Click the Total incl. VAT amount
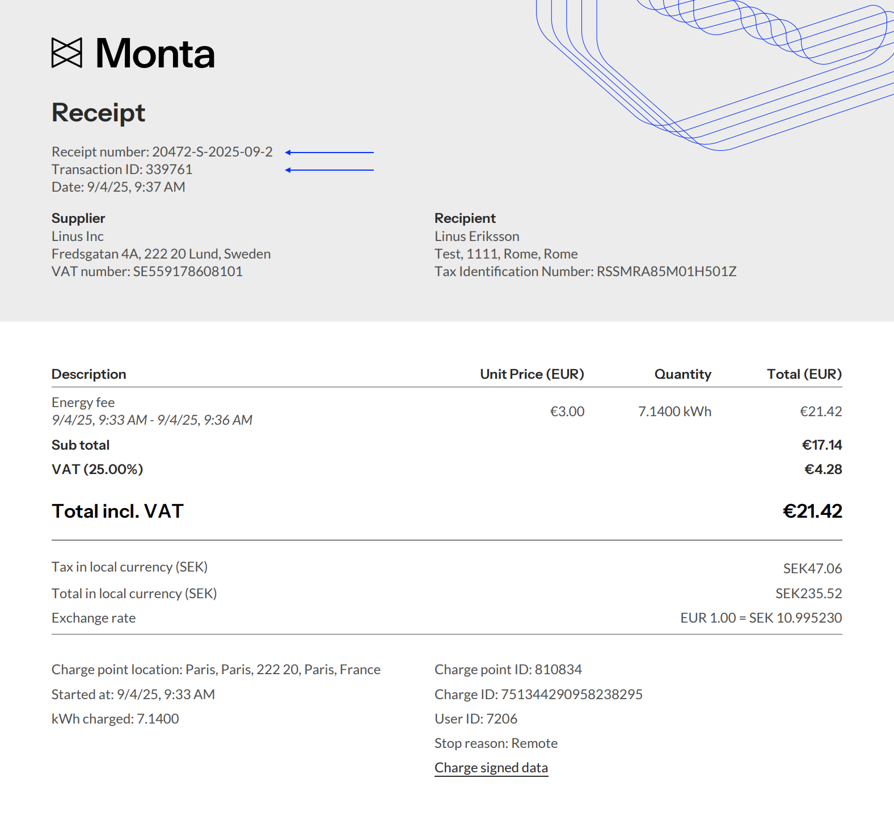The width and height of the screenshot is (894, 829). click(812, 511)
